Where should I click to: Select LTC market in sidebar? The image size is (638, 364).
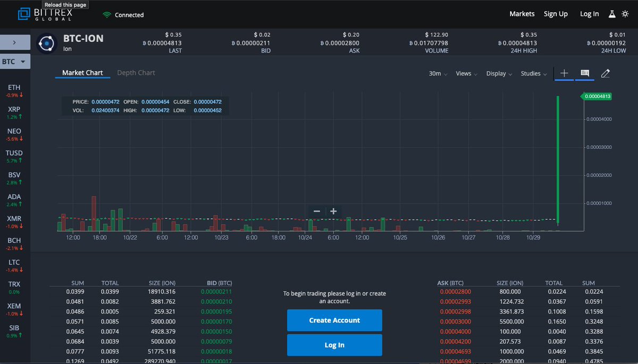[14, 265]
